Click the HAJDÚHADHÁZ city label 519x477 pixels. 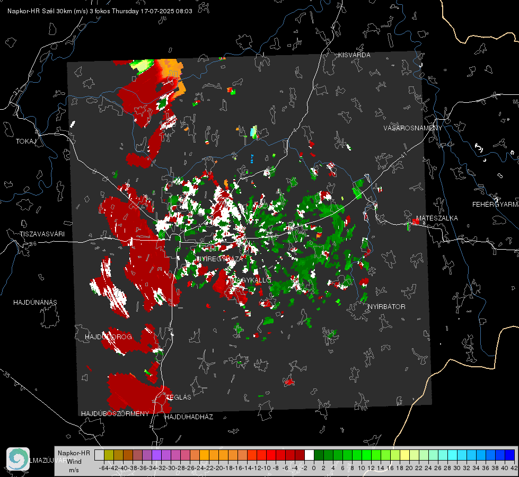[189, 417]
